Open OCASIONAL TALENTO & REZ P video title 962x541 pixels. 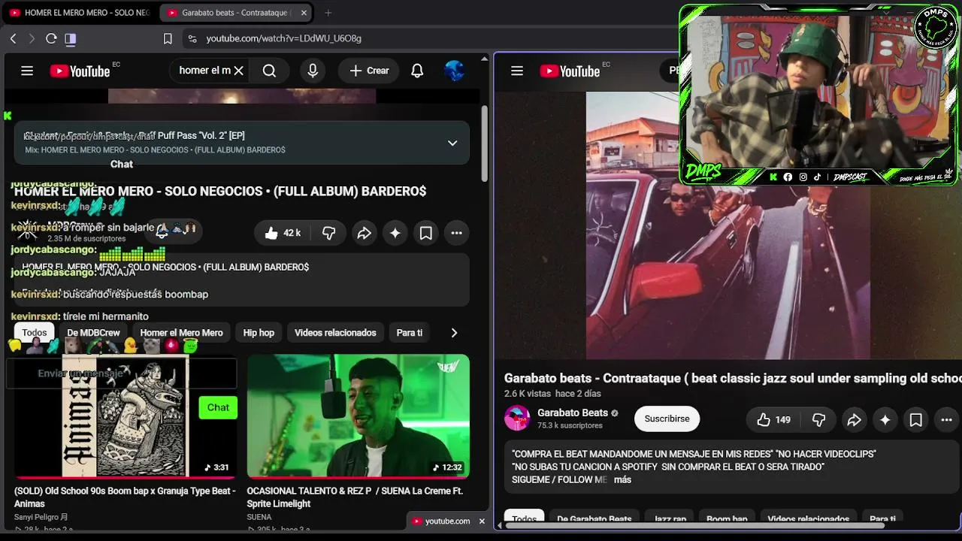tap(355, 497)
